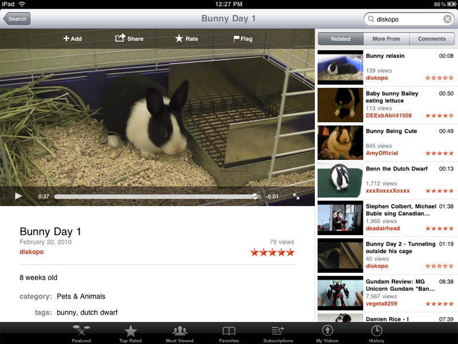
Task: Open the My Videos tab
Action: (x=327, y=334)
